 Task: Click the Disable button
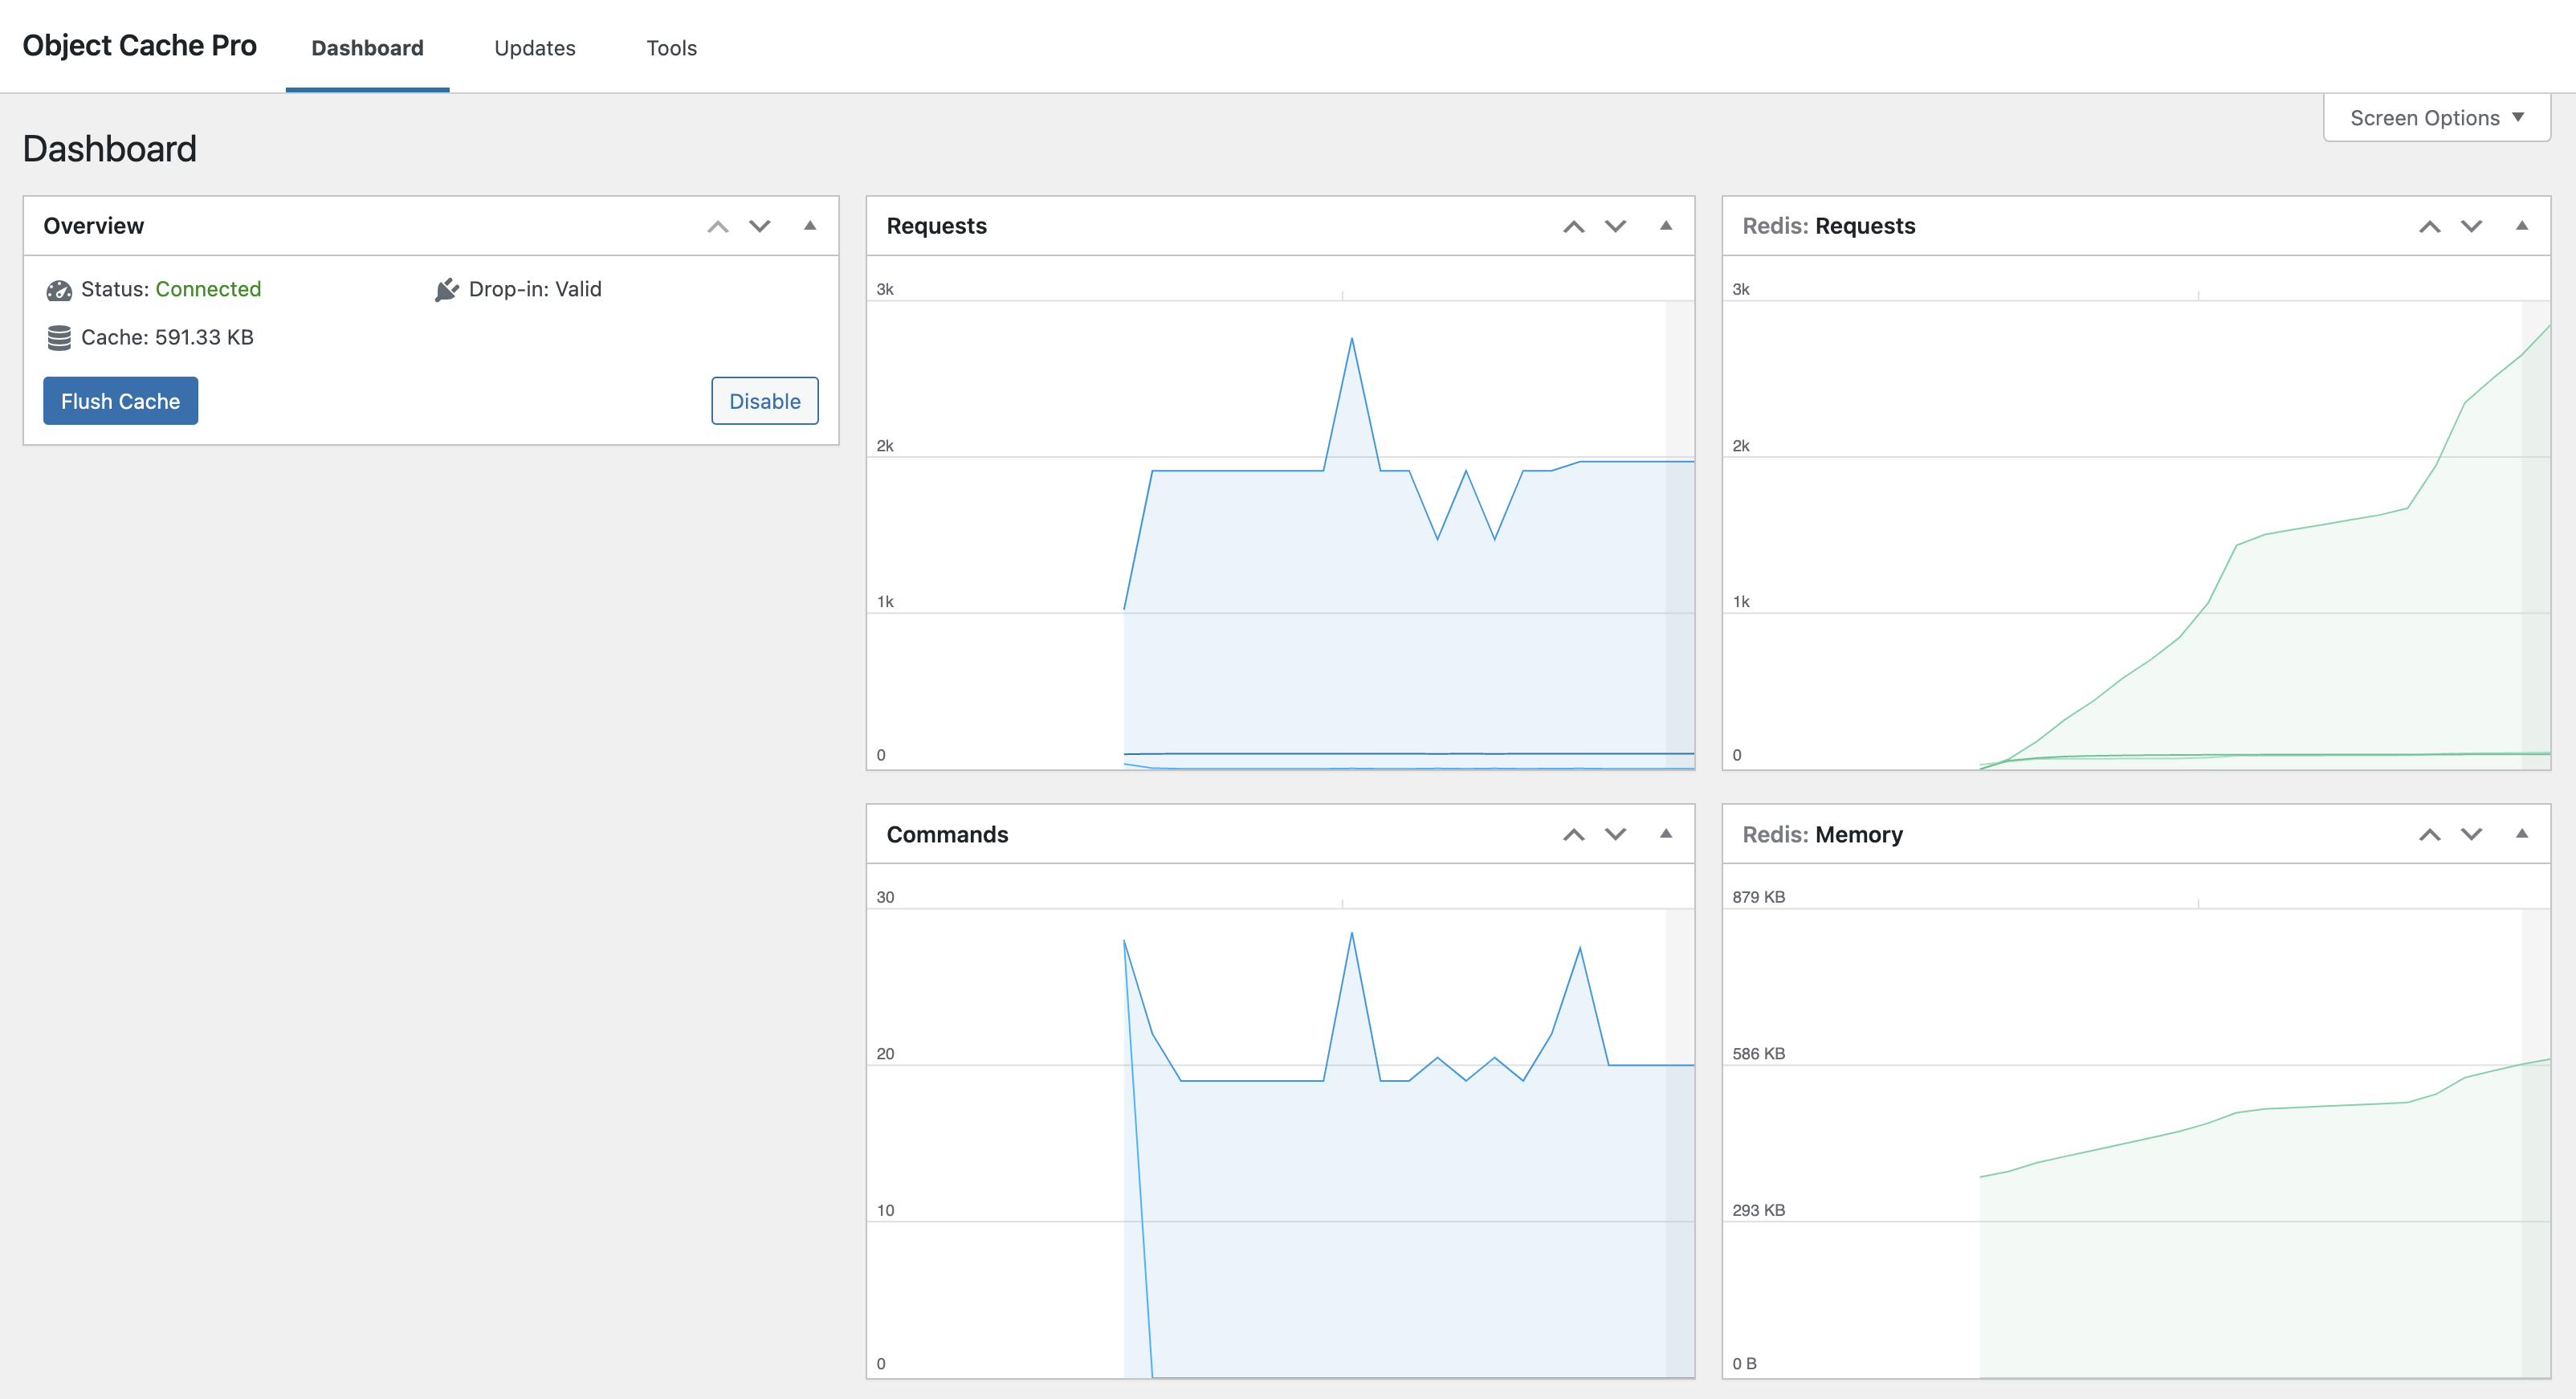764,400
